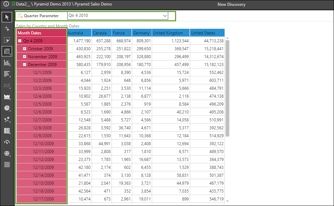This screenshot has width=334, height=206.
Task: Click the grid table visualization icon
Action: coord(7,51)
